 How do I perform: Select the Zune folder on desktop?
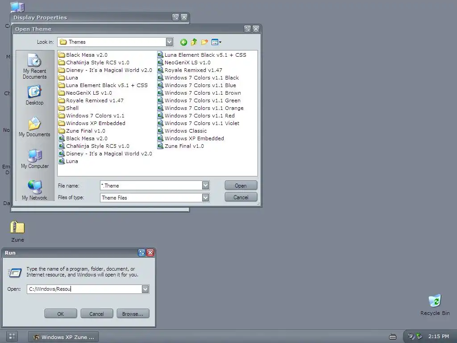pyautogui.click(x=17, y=232)
